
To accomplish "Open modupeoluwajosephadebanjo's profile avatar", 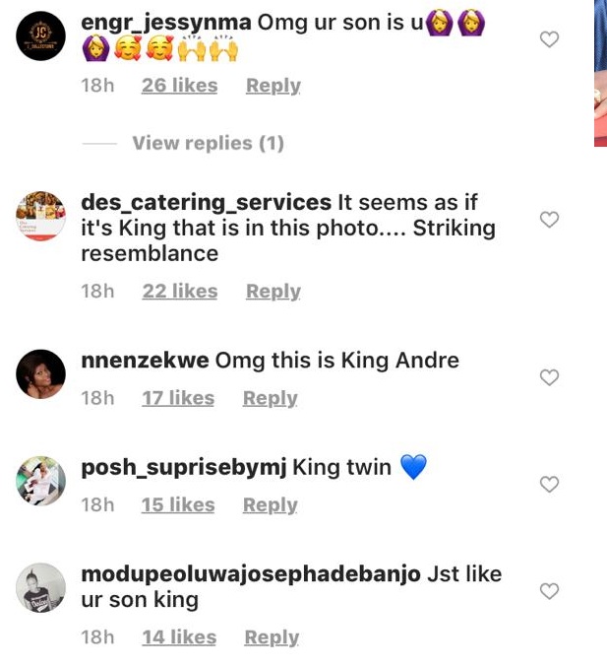I will 41,588.
